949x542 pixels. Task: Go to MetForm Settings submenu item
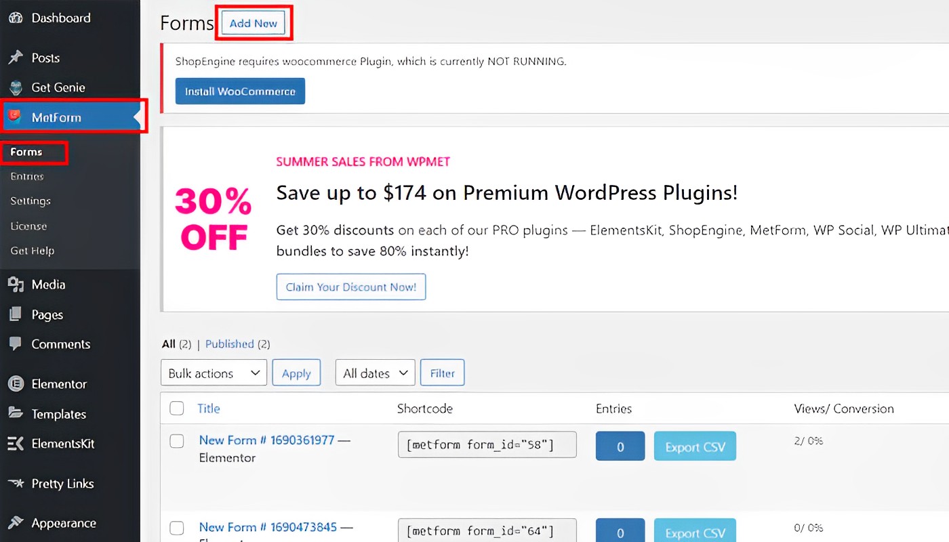coord(31,201)
